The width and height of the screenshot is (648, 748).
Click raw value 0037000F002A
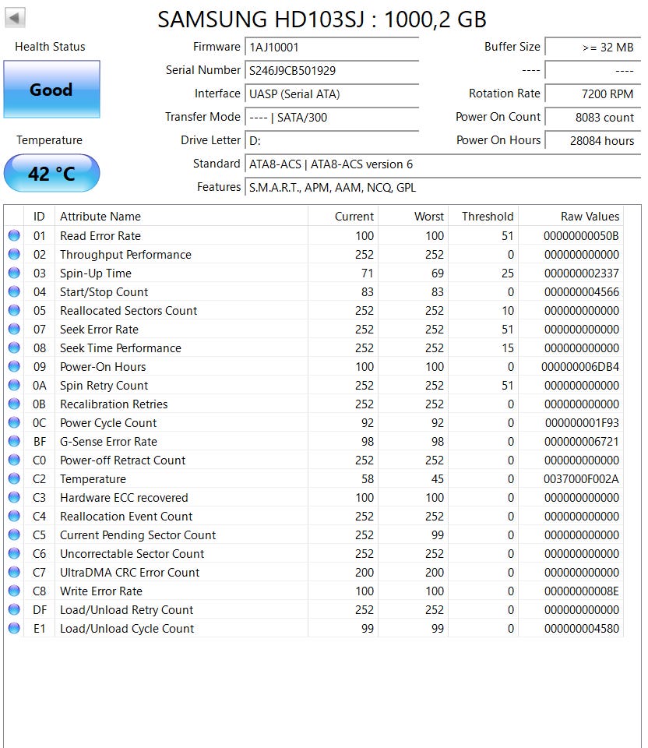[581, 479]
